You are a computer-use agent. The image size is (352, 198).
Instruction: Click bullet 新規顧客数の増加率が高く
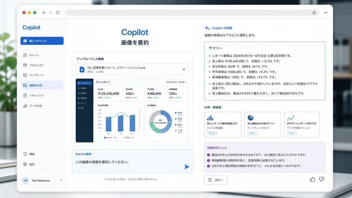249,161
